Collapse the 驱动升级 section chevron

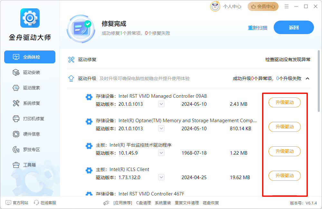[x=308, y=78]
